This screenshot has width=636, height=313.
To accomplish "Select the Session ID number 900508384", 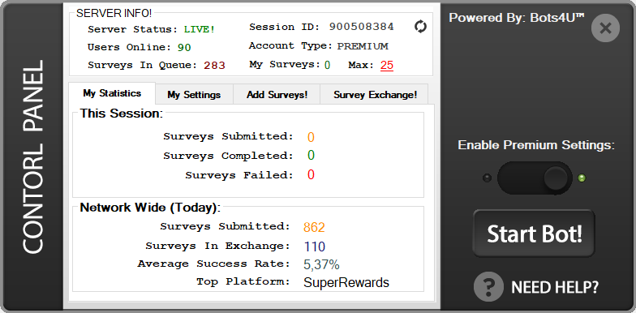I will (x=362, y=27).
